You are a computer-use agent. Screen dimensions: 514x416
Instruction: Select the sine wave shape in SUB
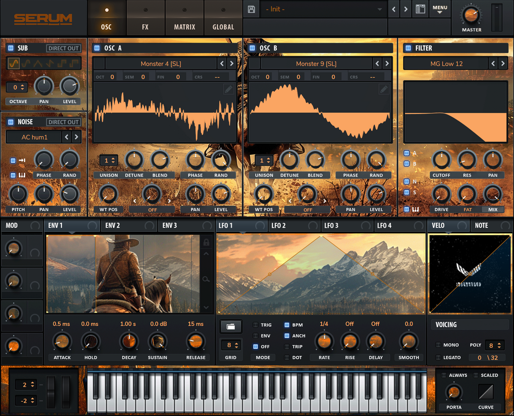pyautogui.click(x=14, y=63)
